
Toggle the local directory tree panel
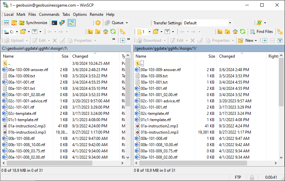122,32
